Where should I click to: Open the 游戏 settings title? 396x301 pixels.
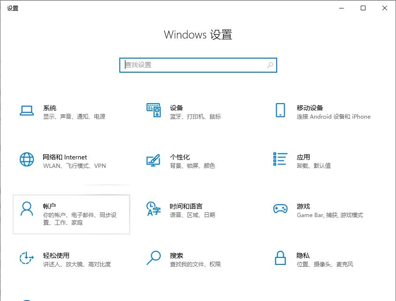pos(303,206)
